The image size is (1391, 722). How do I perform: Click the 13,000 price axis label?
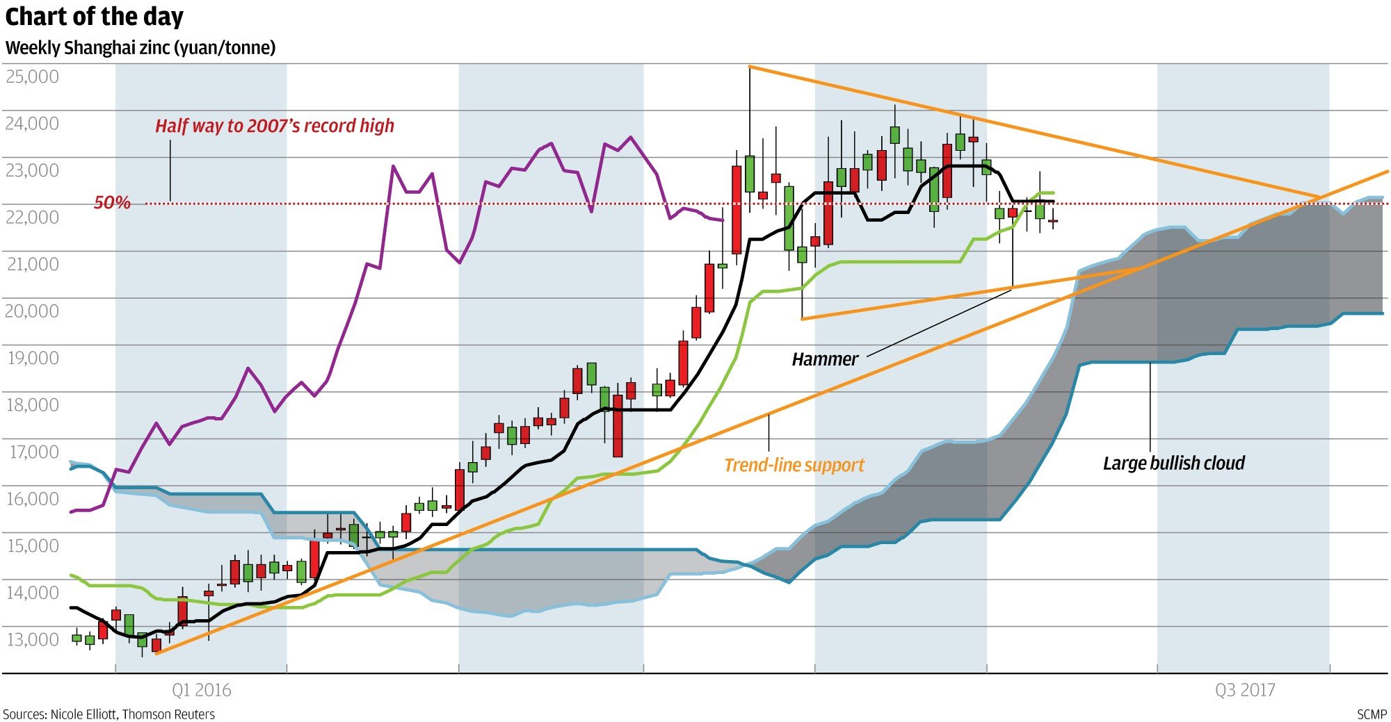(33, 639)
